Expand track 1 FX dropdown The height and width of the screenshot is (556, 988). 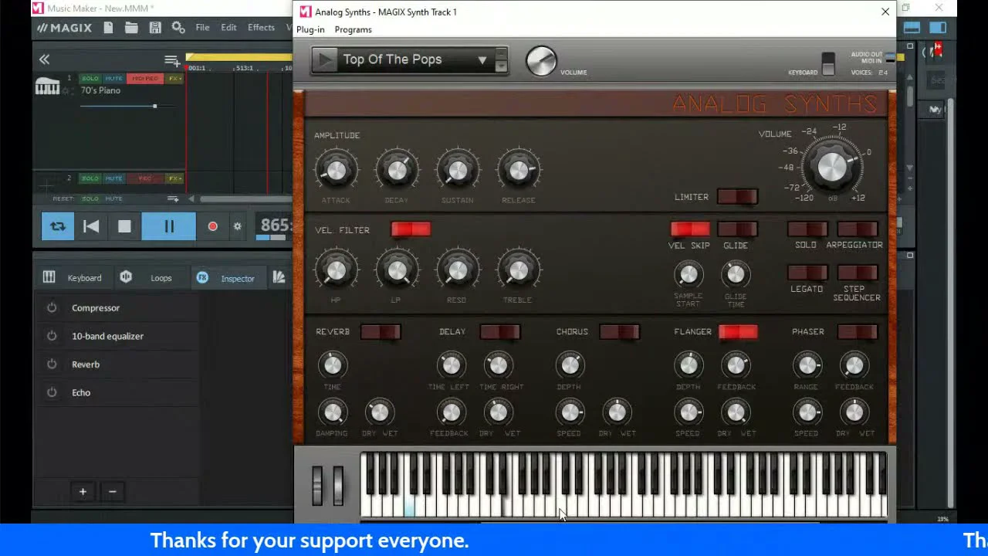tap(174, 79)
